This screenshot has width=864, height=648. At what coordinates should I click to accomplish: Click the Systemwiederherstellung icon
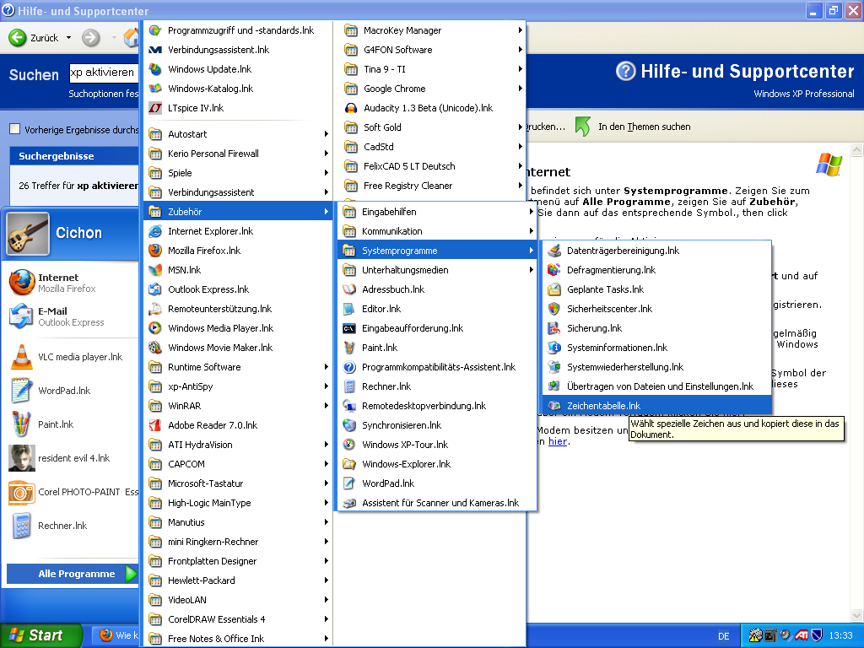[x=553, y=367]
